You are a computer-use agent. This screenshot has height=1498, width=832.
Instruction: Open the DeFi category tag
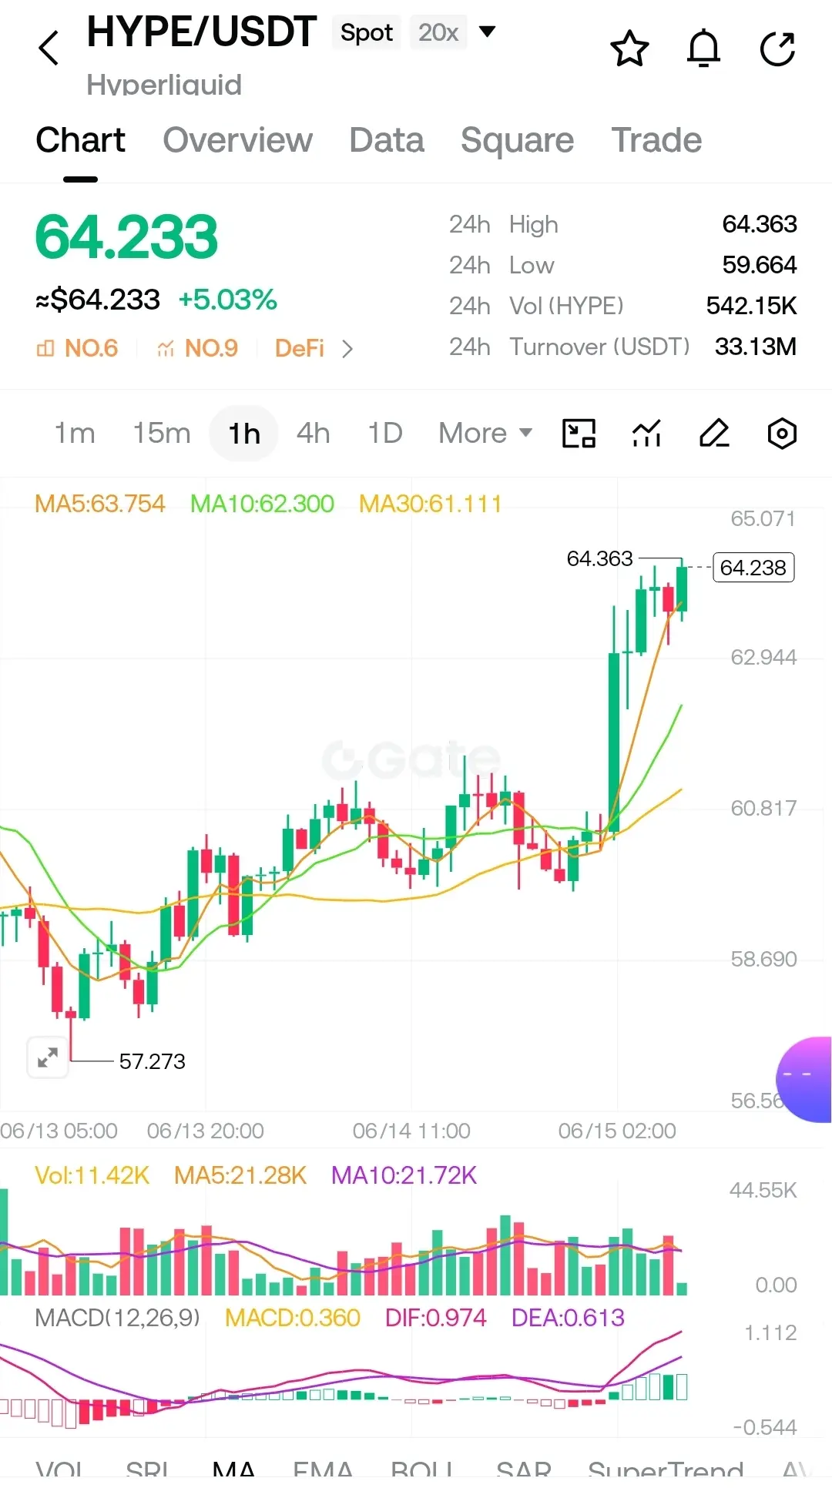(x=300, y=348)
